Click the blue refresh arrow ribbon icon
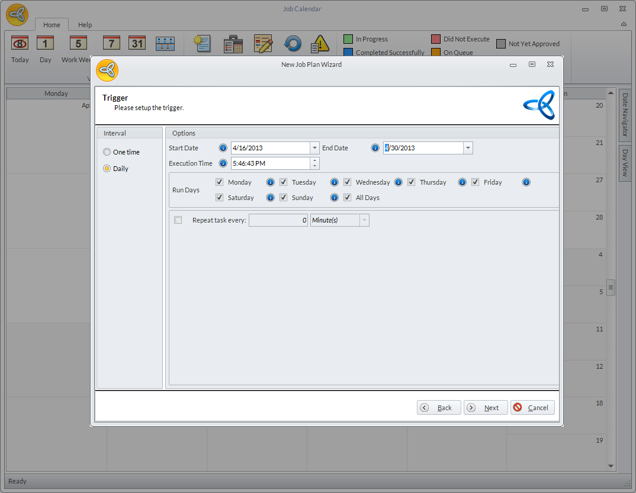This screenshot has height=493, width=636. pos(293,44)
